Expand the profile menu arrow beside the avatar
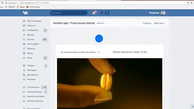The height and width of the screenshot is (109, 194). (x=167, y=13)
